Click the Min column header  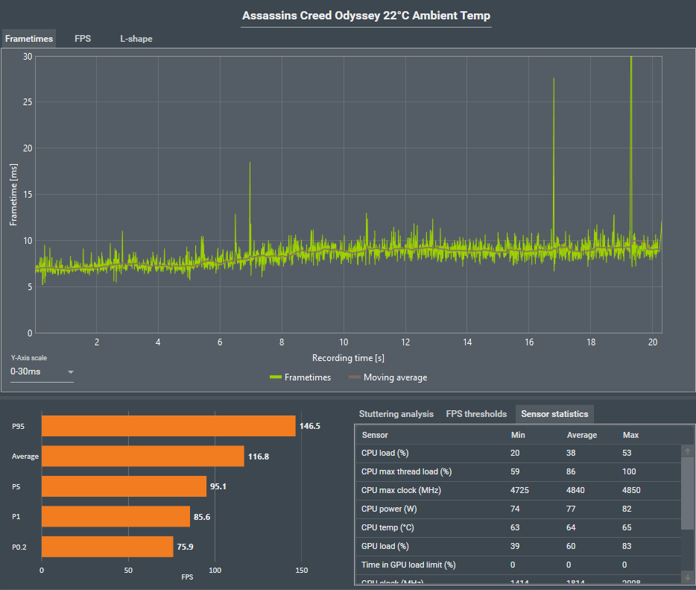[518, 435]
